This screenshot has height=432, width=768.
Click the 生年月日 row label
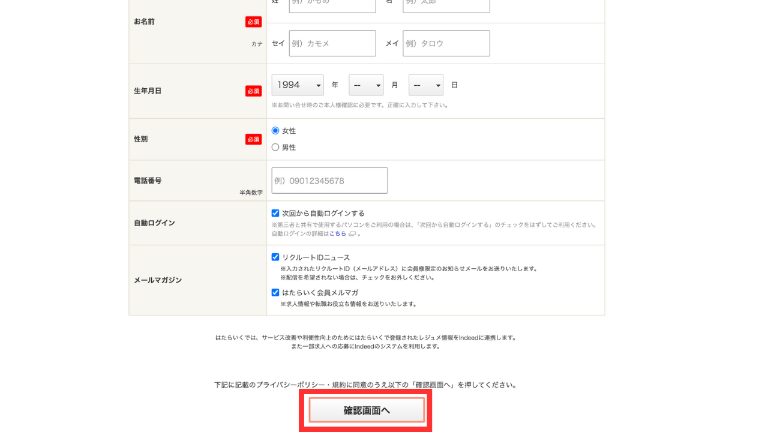pyautogui.click(x=148, y=91)
